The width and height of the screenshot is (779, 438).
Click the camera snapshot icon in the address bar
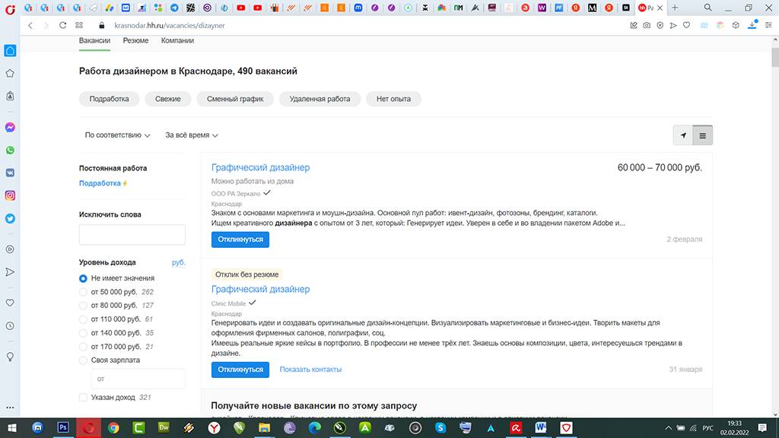[x=646, y=25]
